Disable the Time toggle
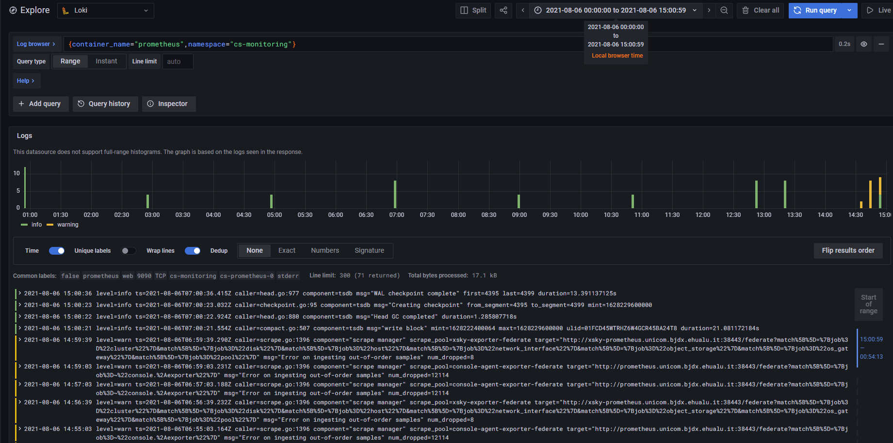Screen dimensions: 893x443 (x=57, y=251)
